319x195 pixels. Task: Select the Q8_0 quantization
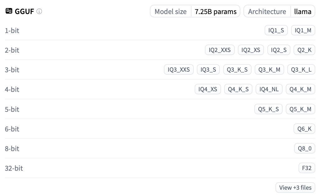point(305,149)
